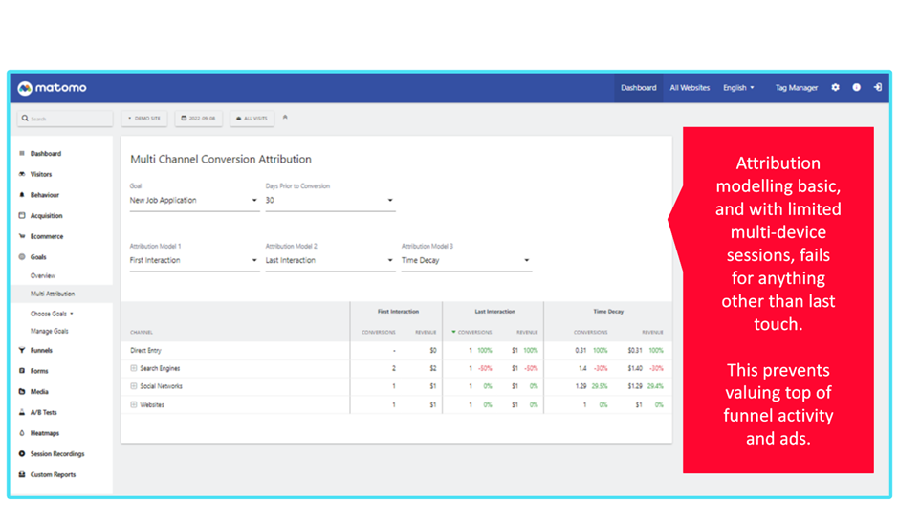Sort by Last Interaction Conversions column
Screen dimensions: 899x522
(x=474, y=332)
